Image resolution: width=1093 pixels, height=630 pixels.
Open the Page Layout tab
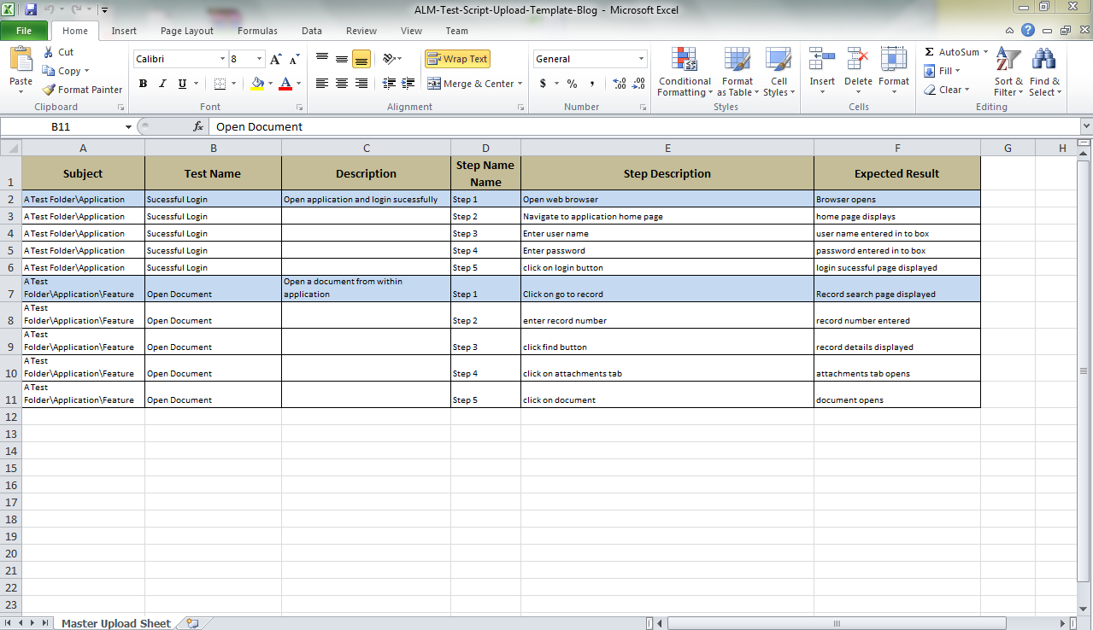point(186,30)
